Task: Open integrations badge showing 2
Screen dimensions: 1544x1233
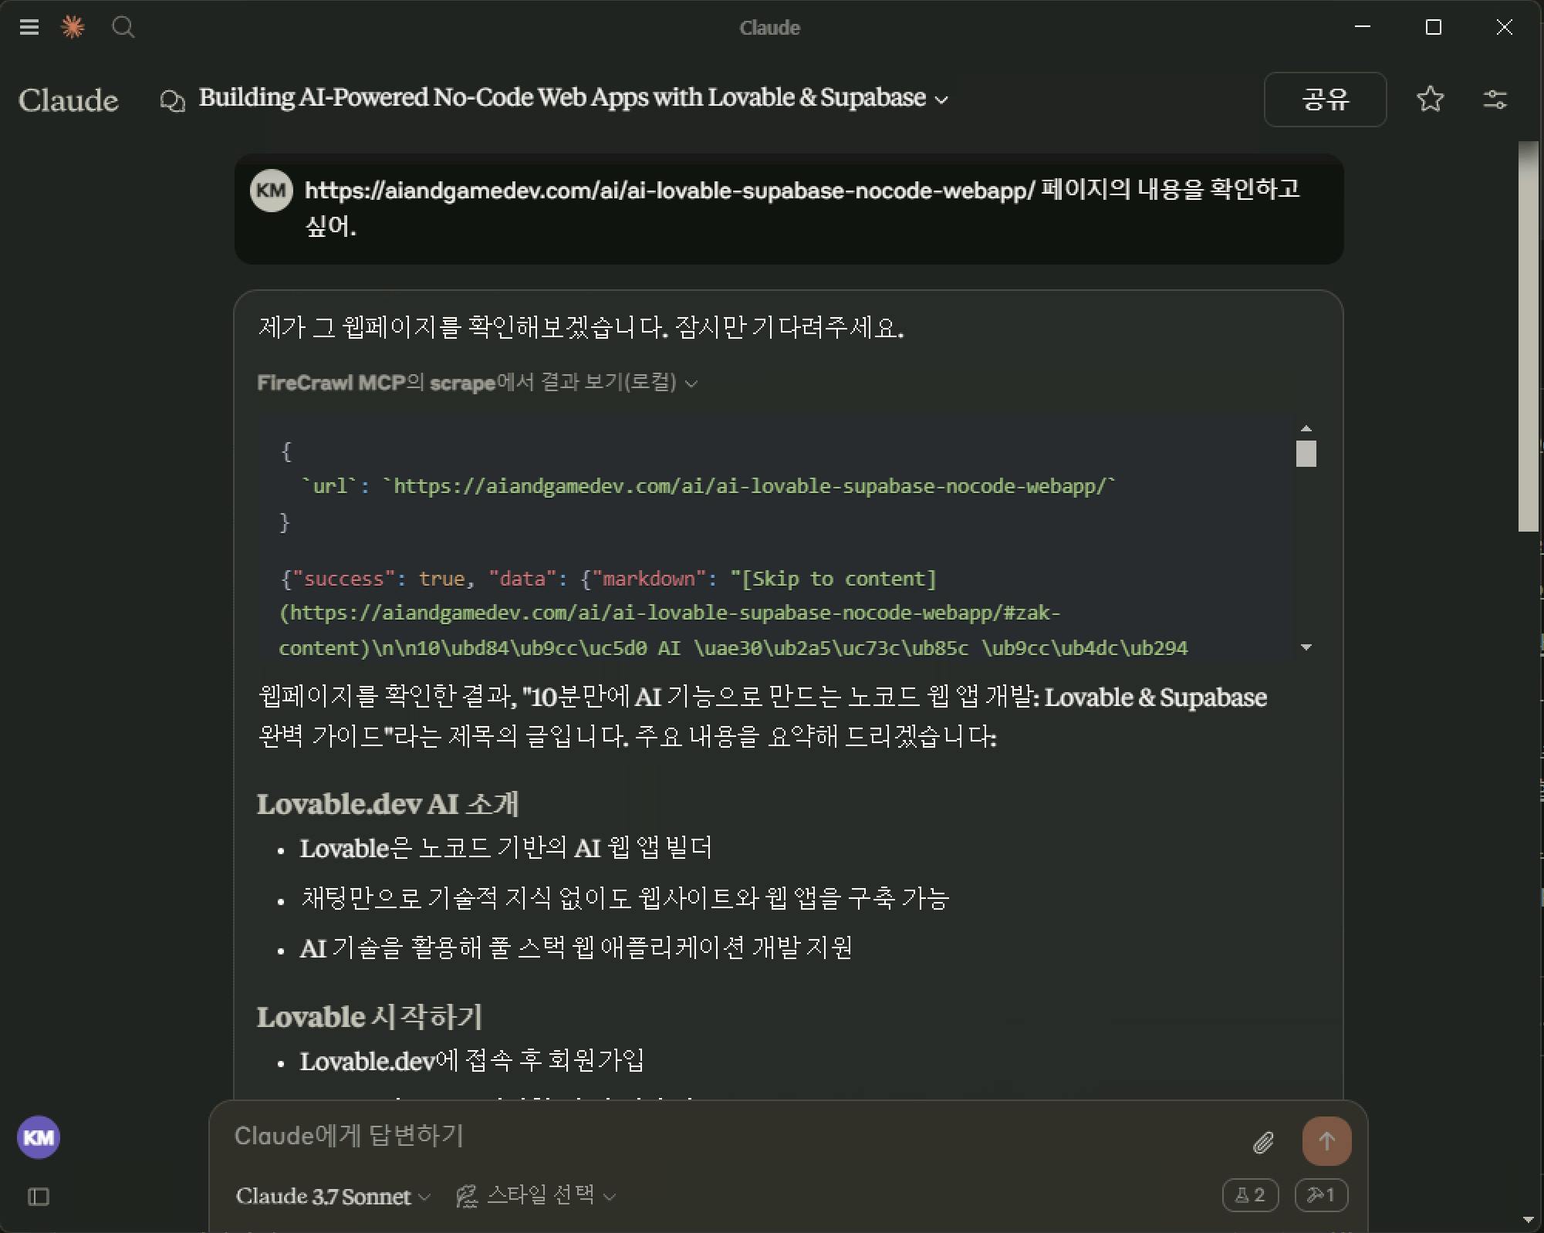Action: click(x=1250, y=1195)
